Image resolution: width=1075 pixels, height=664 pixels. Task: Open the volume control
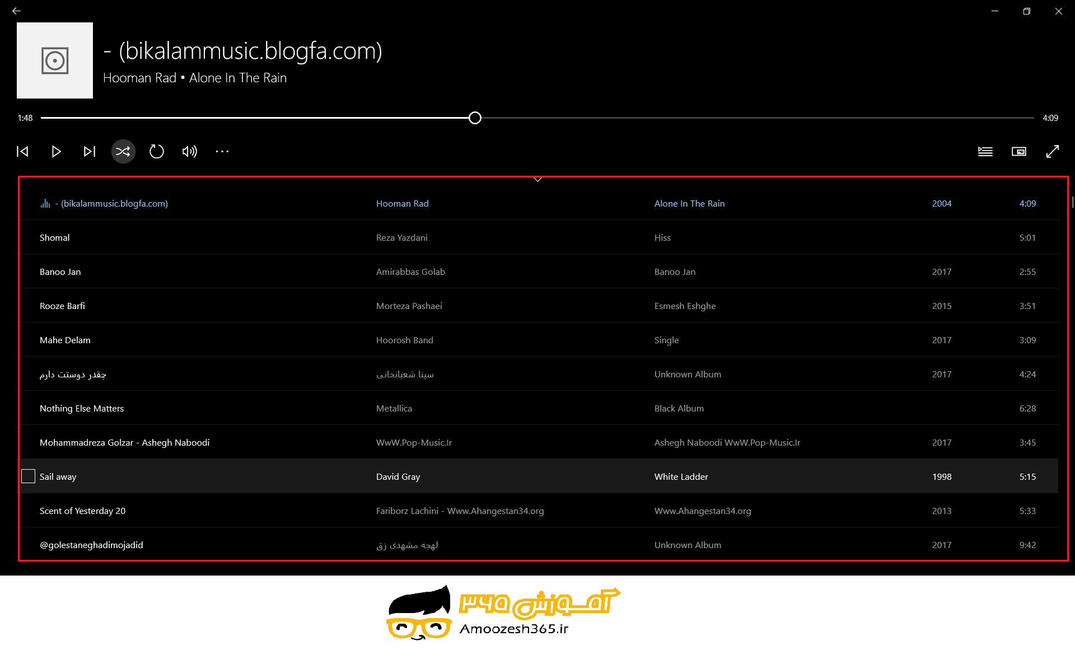point(190,151)
